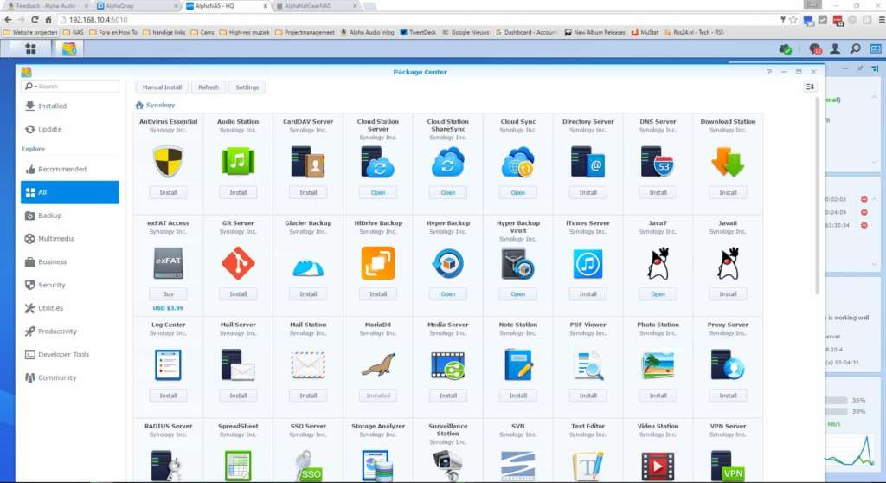Click the Package Center search field

point(70,86)
